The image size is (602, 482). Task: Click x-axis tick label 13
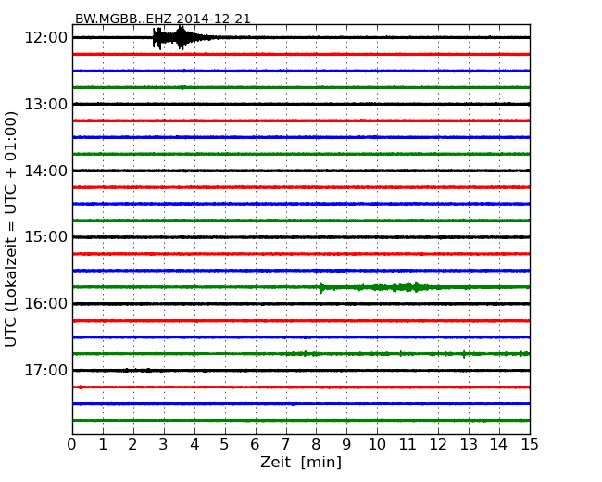tap(469, 445)
